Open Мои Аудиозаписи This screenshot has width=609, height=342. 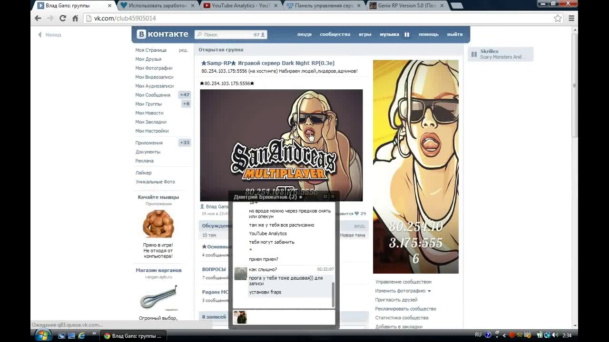pyautogui.click(x=154, y=86)
